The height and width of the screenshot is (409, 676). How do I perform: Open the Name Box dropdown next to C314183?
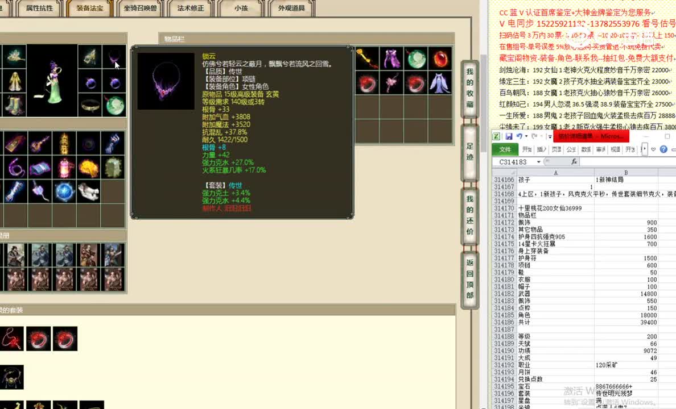tap(538, 161)
